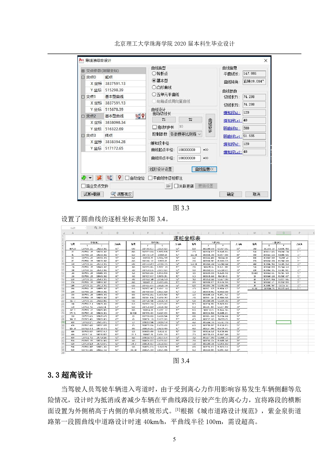333x471 pixels.
Task: Open the arrow dropdown beside the green plus
Action: point(90,178)
